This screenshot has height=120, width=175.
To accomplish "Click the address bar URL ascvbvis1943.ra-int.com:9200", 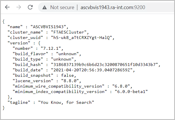I will coord(113,7).
